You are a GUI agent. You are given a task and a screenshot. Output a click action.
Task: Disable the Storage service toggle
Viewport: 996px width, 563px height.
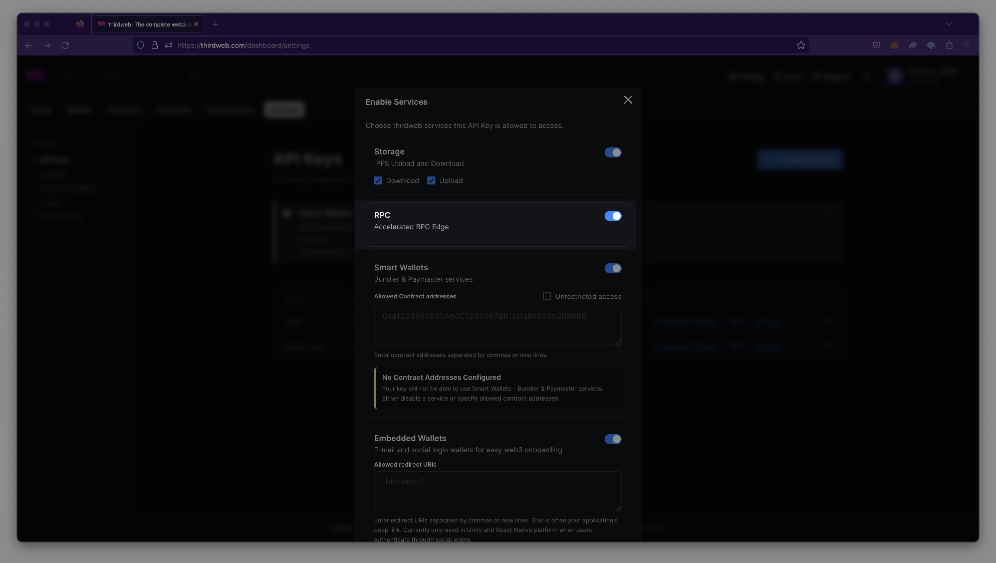point(612,152)
